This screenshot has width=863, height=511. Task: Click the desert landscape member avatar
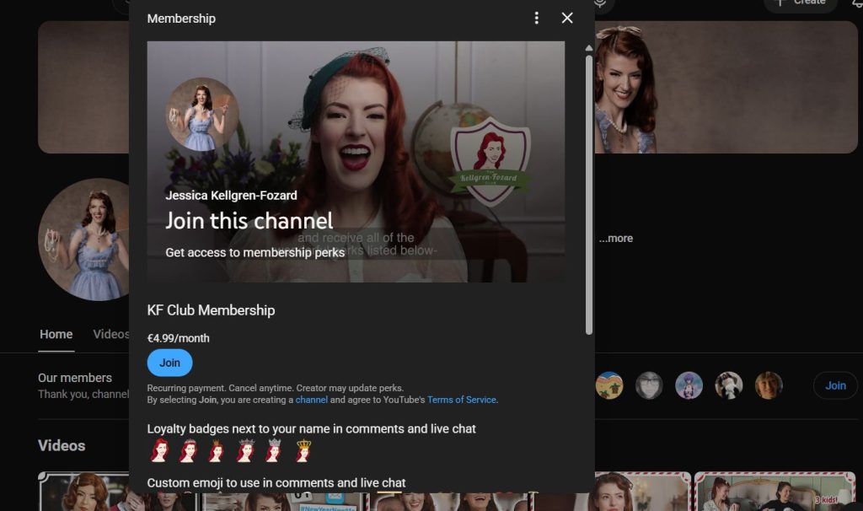point(609,385)
